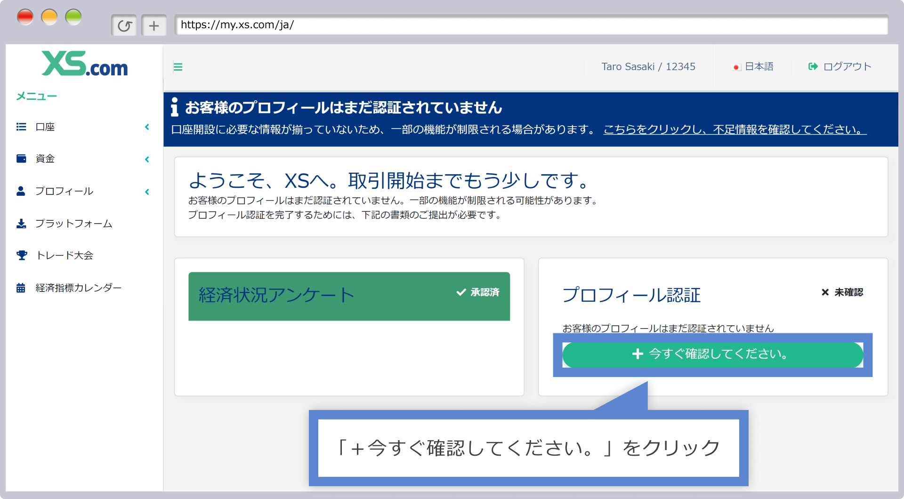Click the info icon in blue banner
The width and height of the screenshot is (904, 499).
pyautogui.click(x=175, y=107)
